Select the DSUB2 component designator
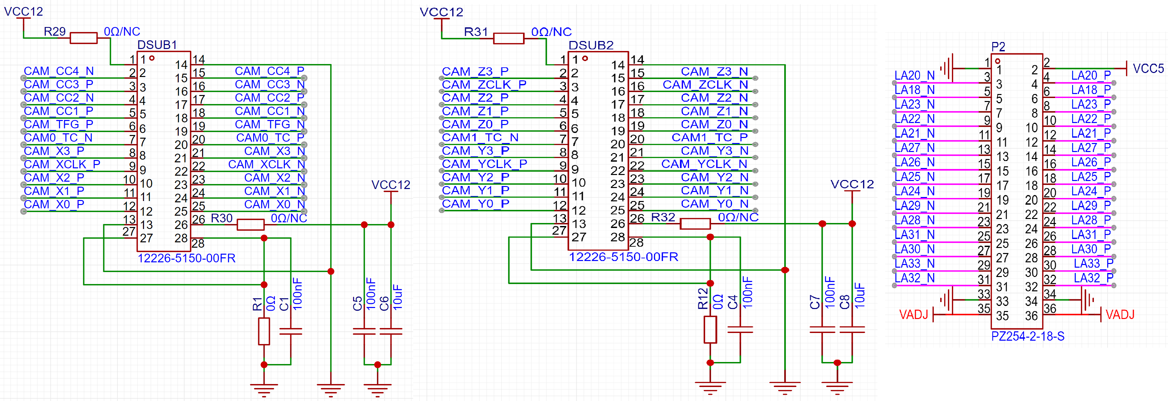The height and width of the screenshot is (401, 1168). click(591, 45)
